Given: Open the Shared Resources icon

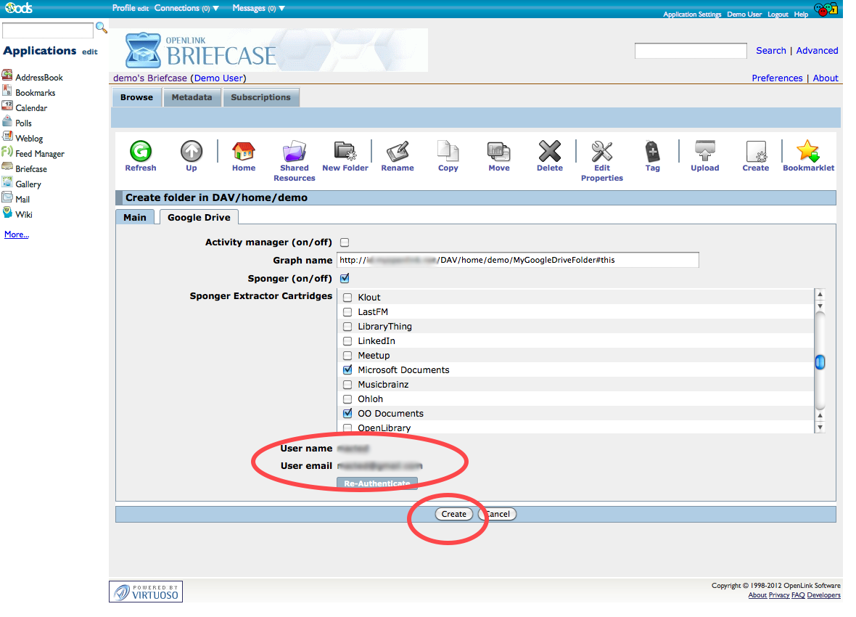Looking at the screenshot, I should pos(294,152).
